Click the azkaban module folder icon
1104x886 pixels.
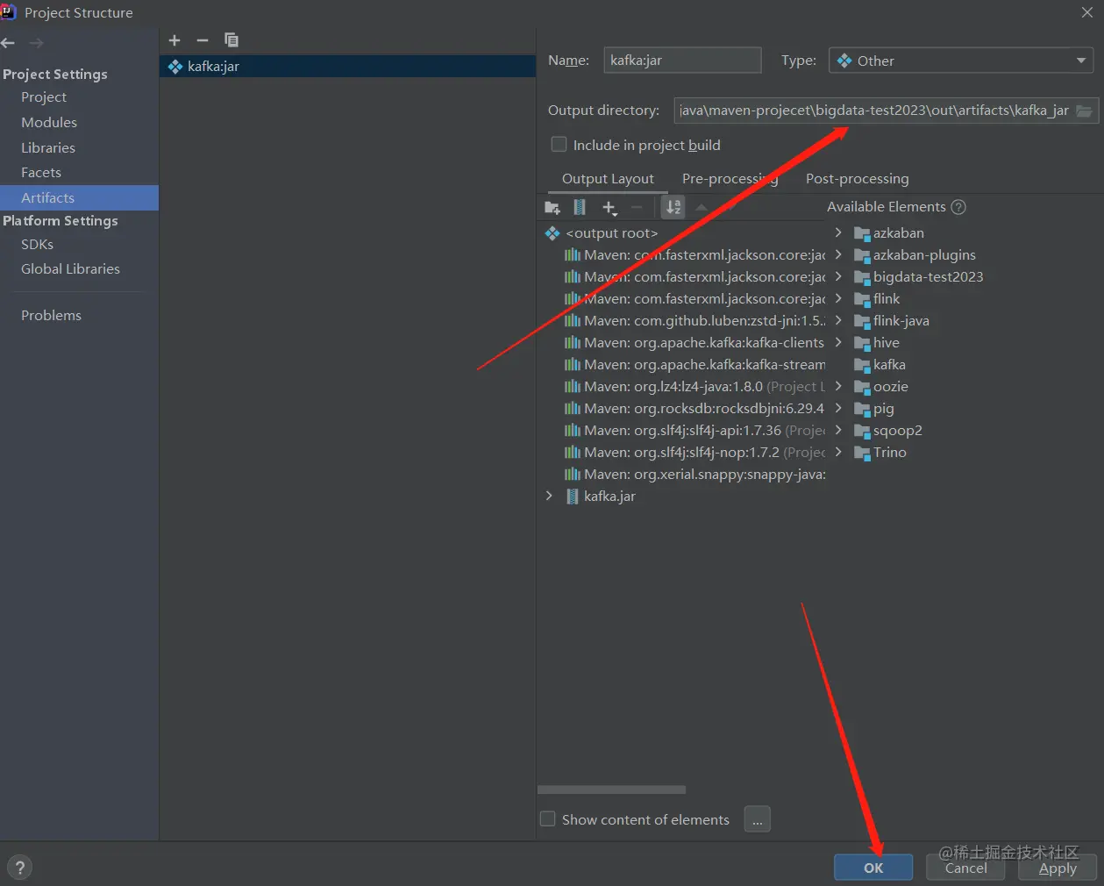coord(862,233)
